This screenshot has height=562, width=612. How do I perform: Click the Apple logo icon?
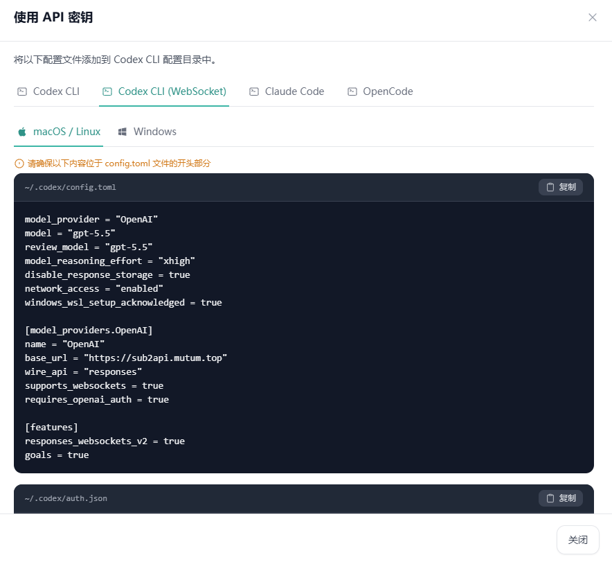pos(22,132)
